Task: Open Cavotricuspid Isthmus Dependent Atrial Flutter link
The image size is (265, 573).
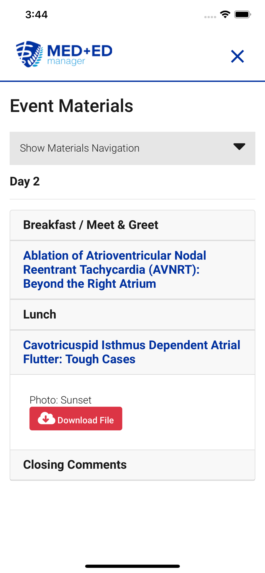Action: tap(132, 352)
